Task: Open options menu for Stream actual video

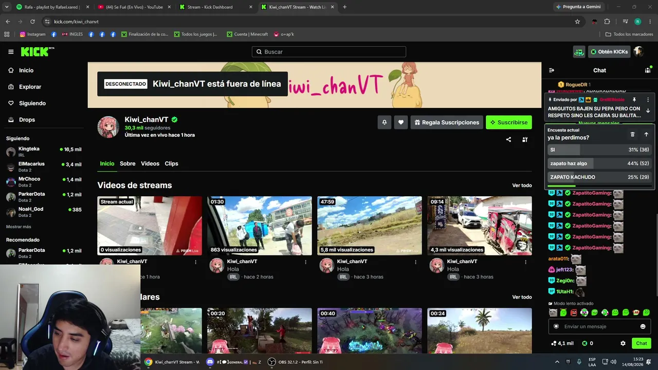Action: 195,262
